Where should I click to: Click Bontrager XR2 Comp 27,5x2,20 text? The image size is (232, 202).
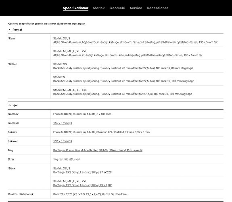(83, 172)
